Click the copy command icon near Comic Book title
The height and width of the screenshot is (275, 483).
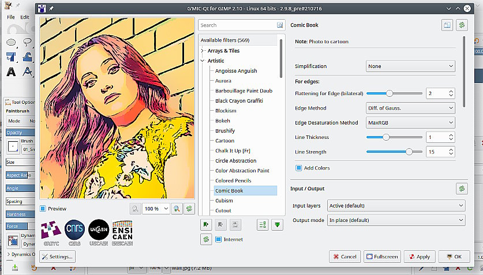[448, 25]
